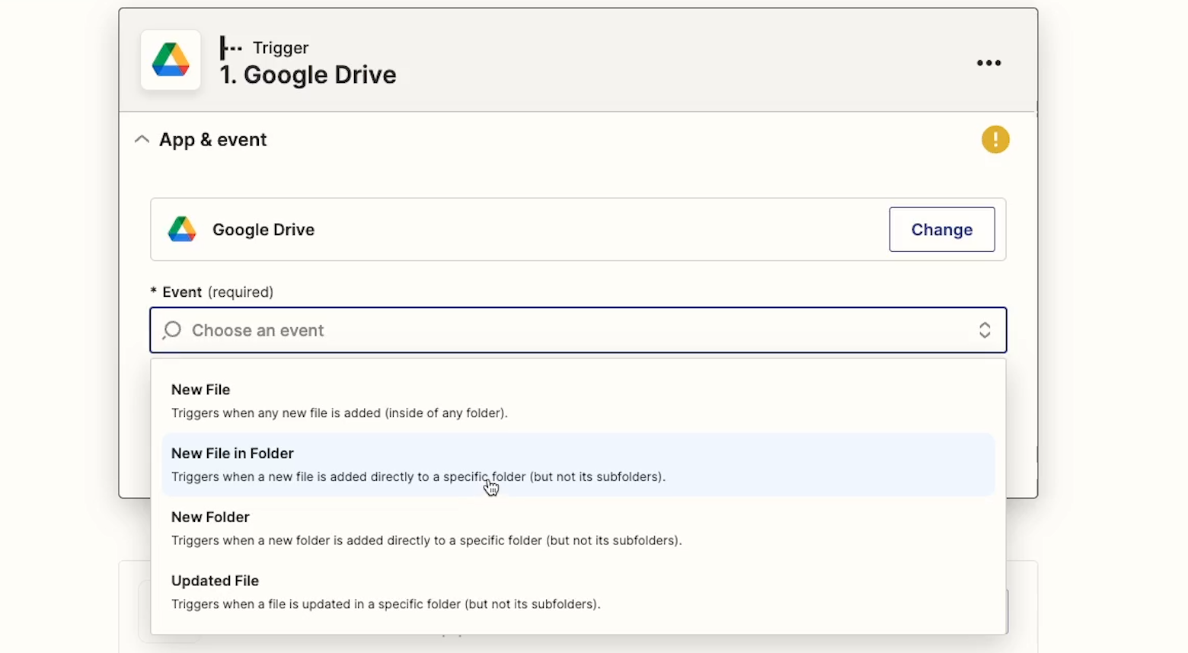Click the 'Event (required)' field label
Viewport: 1188px width, 653px height.
tap(212, 292)
